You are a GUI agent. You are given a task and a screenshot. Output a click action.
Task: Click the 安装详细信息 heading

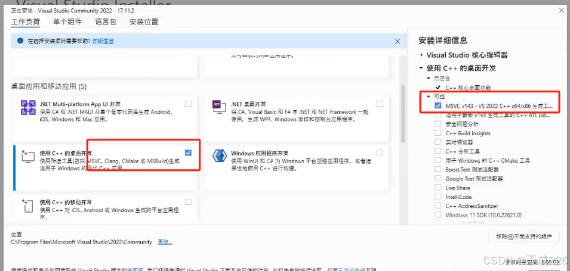point(443,41)
